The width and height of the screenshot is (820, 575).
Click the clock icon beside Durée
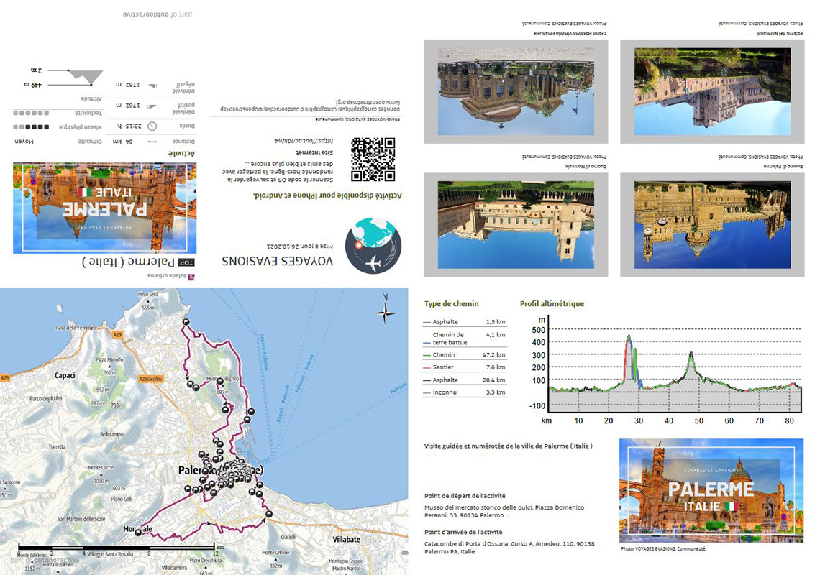pos(152,126)
